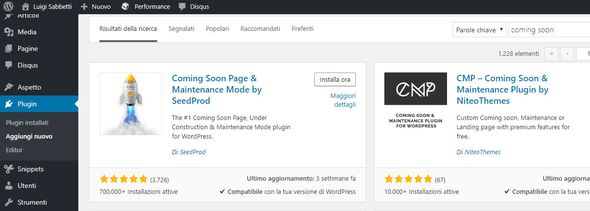Switch to the Preferiti tab
Screen dimensions: 590x211
(x=303, y=29)
